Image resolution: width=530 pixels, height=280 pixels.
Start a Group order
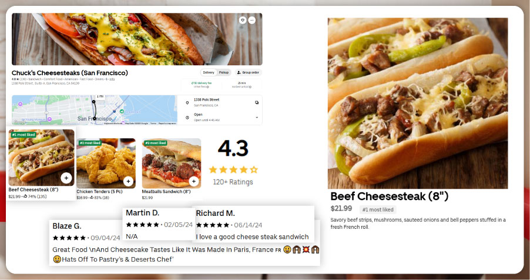pos(248,72)
